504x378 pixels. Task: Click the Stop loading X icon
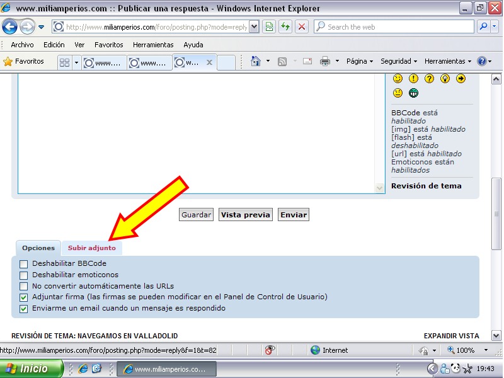click(x=302, y=27)
